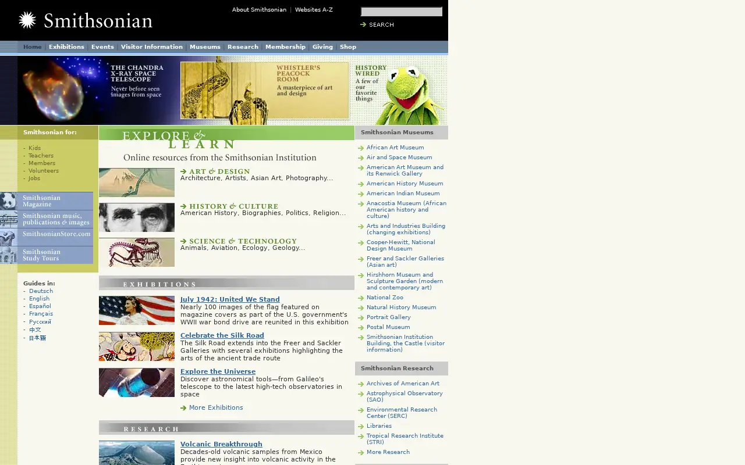Open the Volcanic Breakthrough article link
Image resolution: width=745 pixels, height=465 pixels.
click(221, 445)
